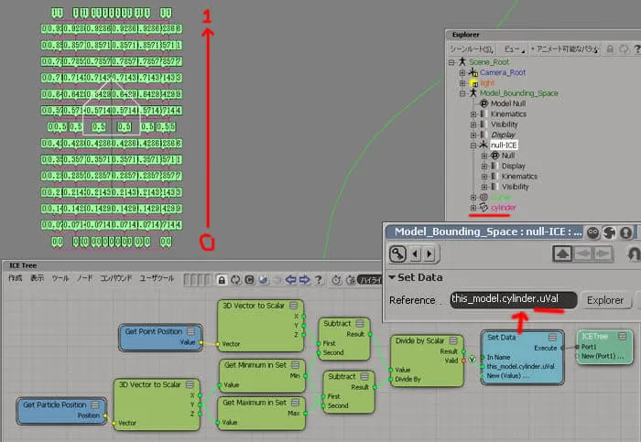Click the blue left arrow in ICE Tree toolbar

[x=290, y=280]
